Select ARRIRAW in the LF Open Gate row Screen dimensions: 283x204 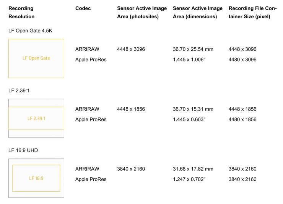click(88, 49)
